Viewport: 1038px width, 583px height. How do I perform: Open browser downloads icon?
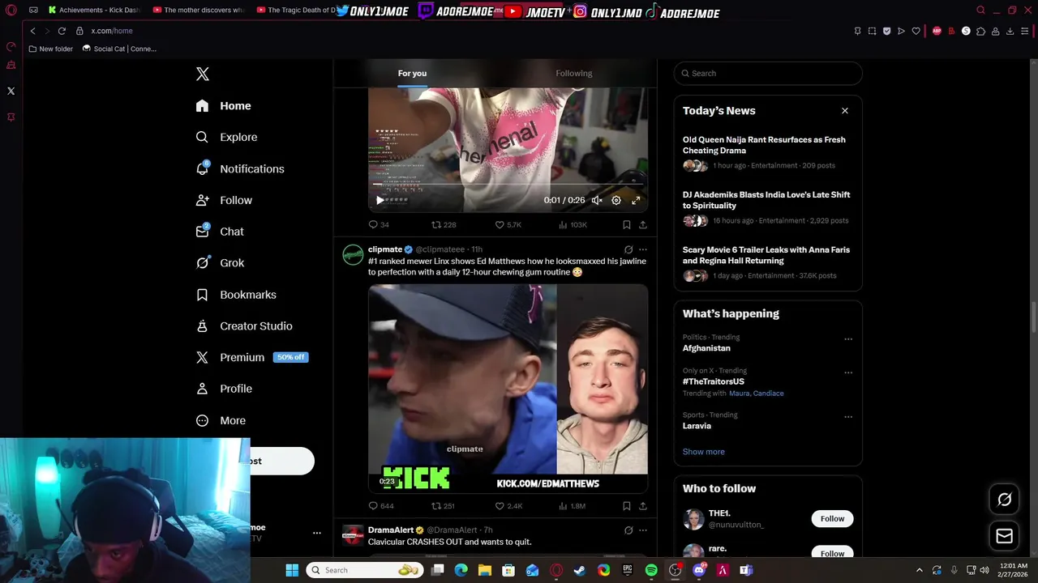coord(1010,31)
